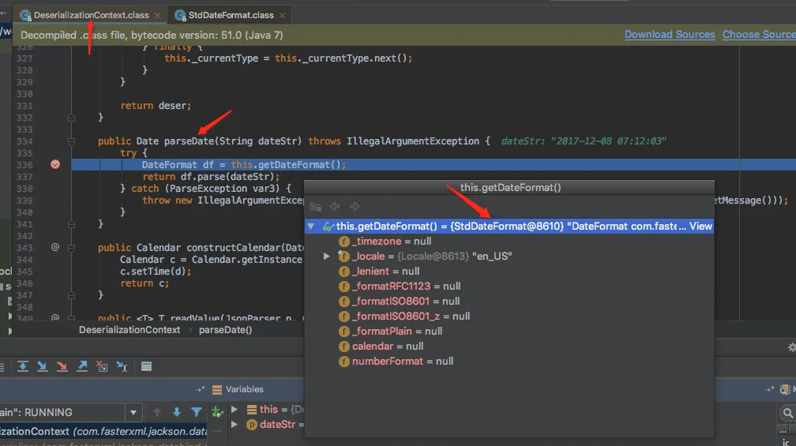Collapse the parseDate method fold marker
The image size is (796, 446).
click(71, 141)
